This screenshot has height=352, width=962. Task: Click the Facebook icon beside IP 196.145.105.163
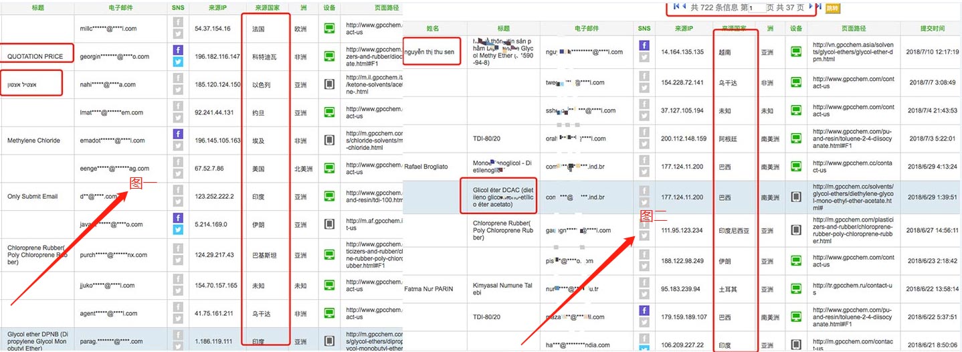tap(178, 135)
